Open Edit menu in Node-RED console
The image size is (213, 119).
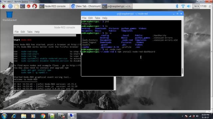23,32
